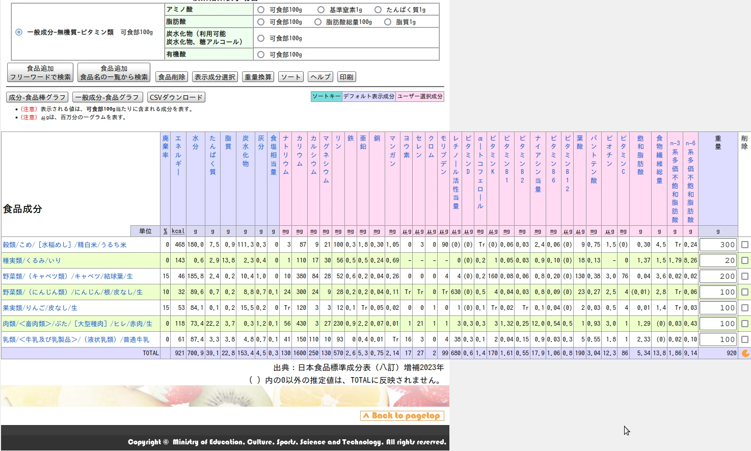
Task: Print the table with the 印刷 button
Action: tap(345, 76)
